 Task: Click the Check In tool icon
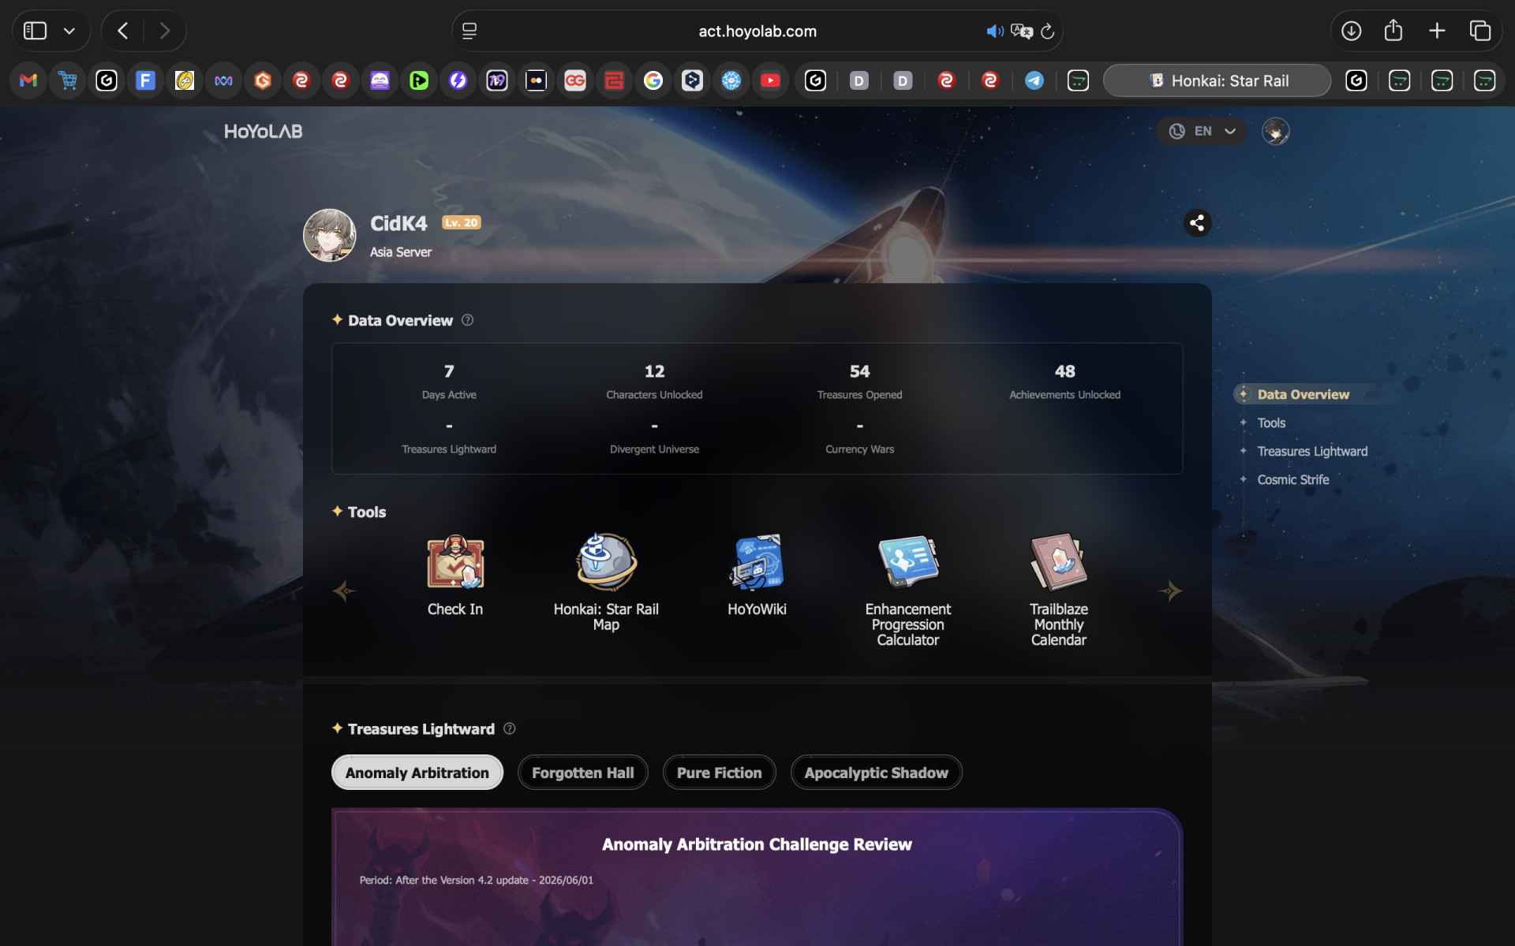point(455,562)
